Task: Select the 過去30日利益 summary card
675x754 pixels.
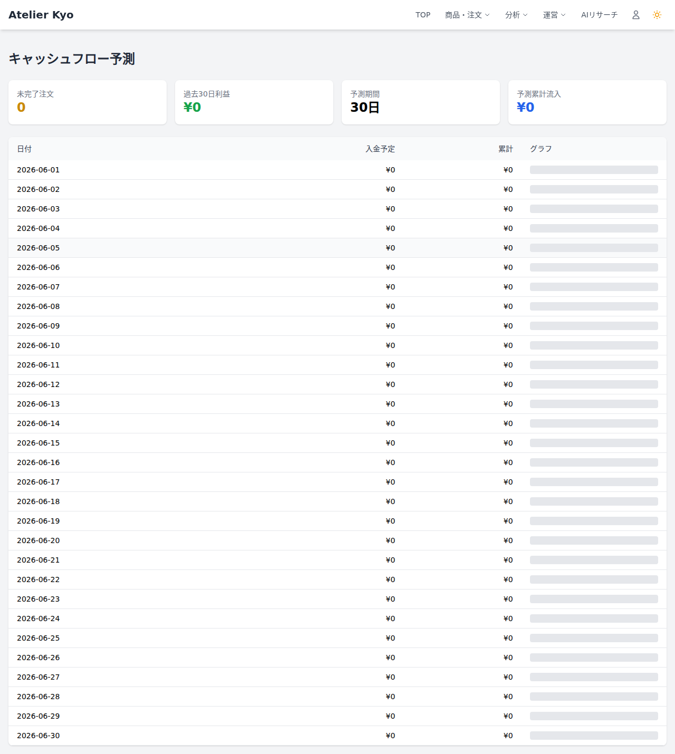Action: 254,102
